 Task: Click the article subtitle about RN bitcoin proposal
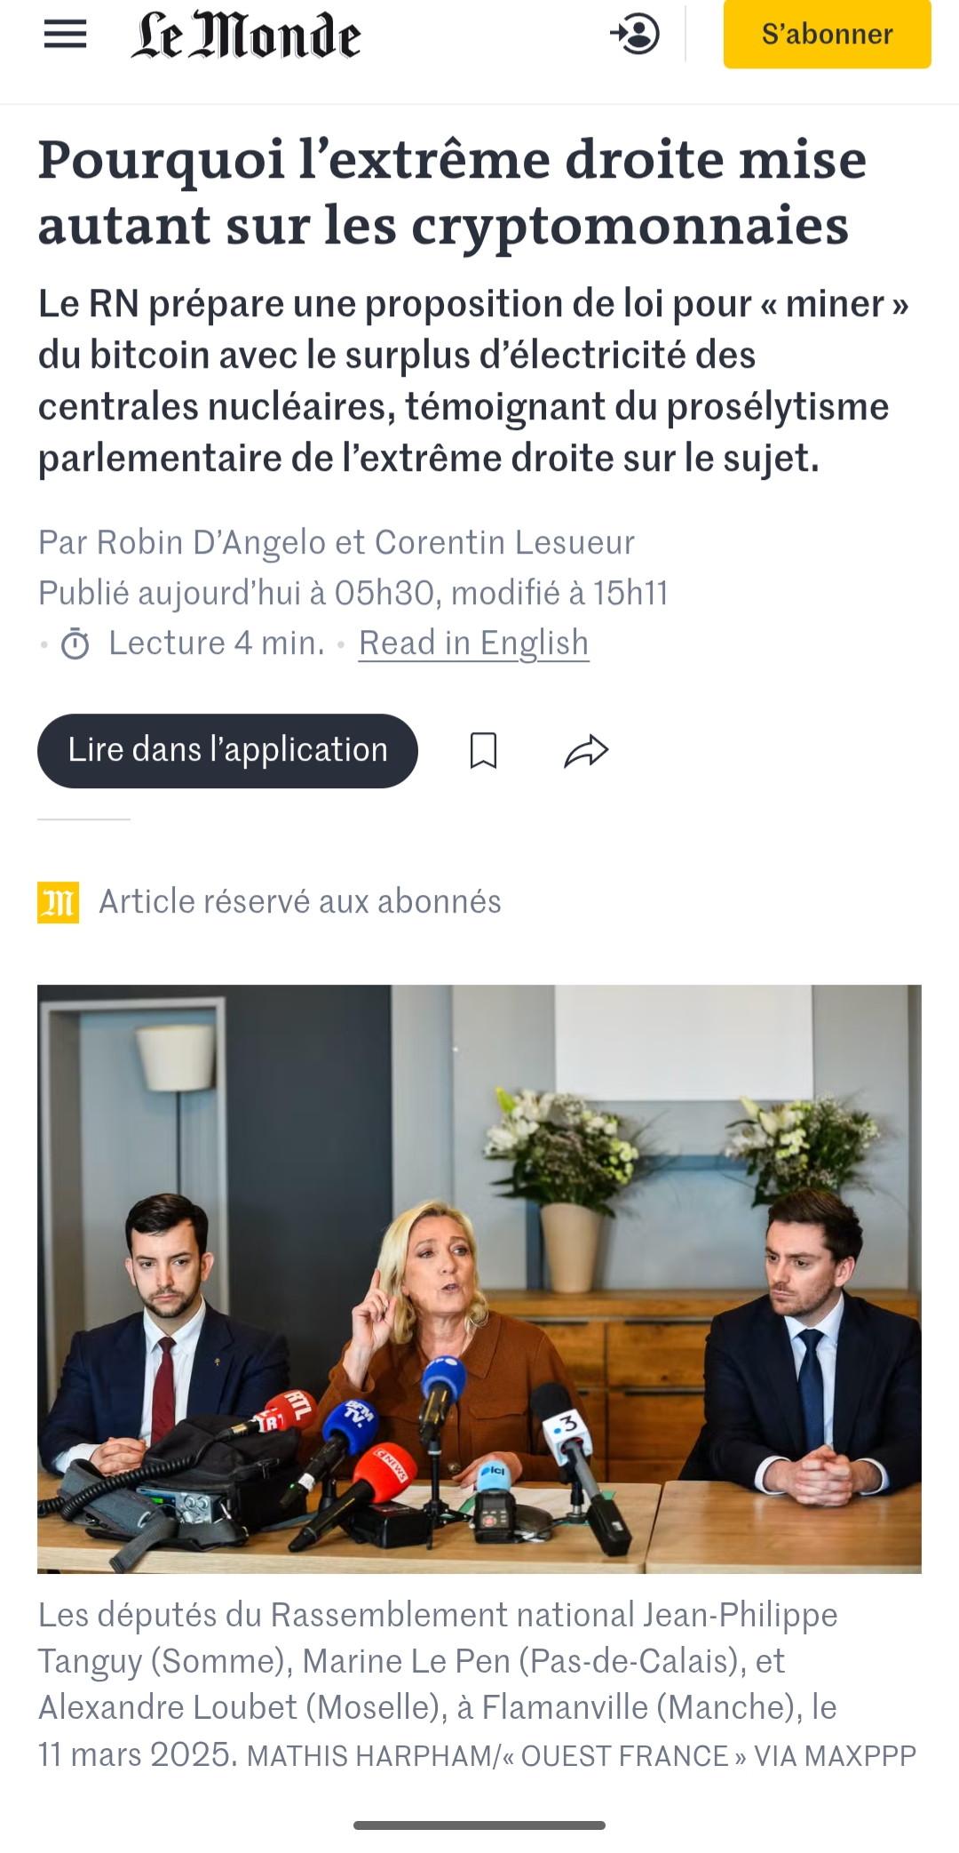(x=473, y=381)
